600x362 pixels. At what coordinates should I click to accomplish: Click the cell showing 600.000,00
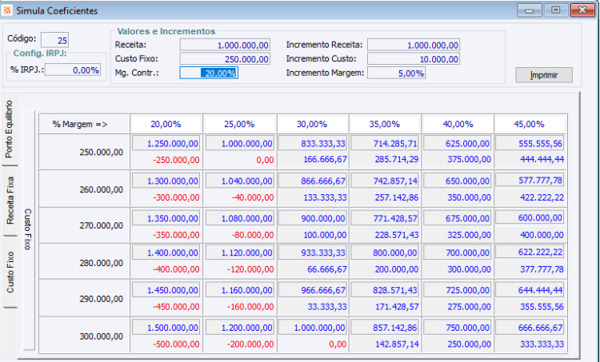(x=530, y=218)
